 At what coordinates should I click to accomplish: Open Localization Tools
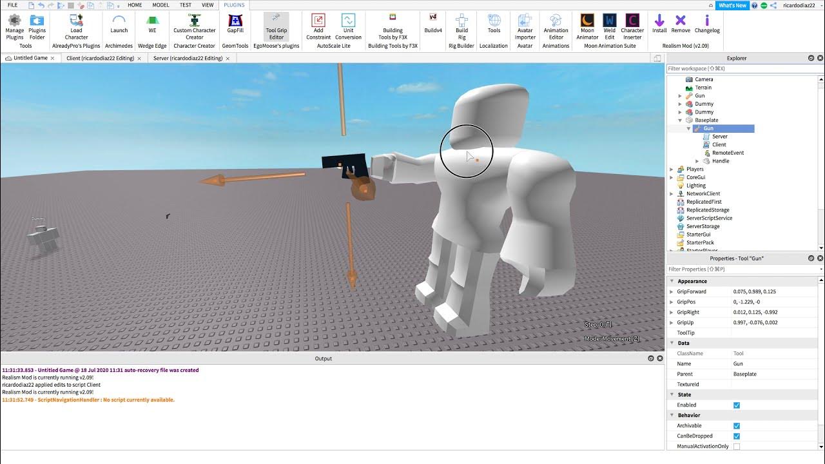494,24
